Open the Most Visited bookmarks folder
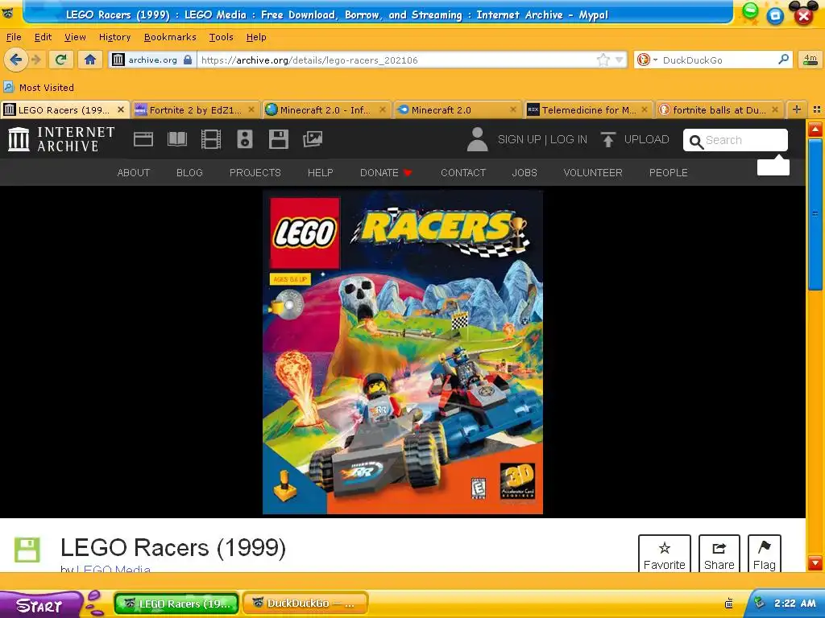825x618 pixels. [39, 87]
